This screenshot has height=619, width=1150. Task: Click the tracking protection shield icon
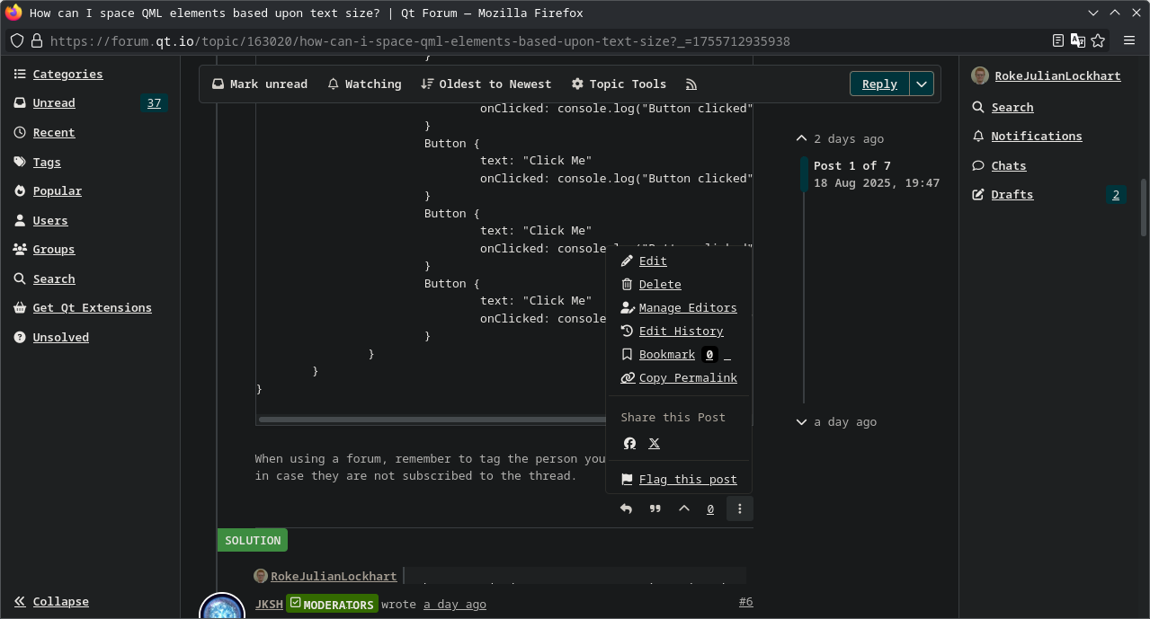point(17,40)
